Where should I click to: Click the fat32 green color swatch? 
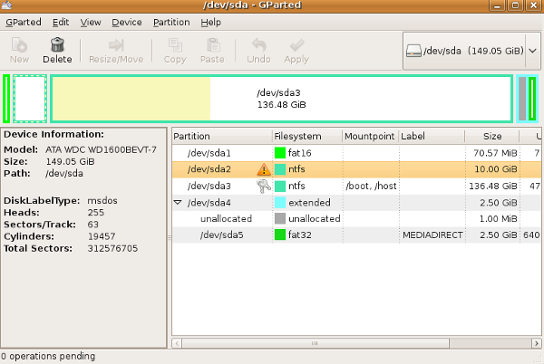point(280,235)
